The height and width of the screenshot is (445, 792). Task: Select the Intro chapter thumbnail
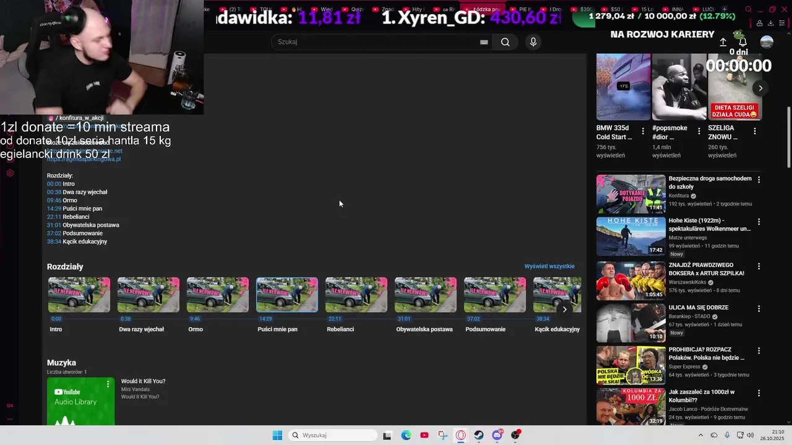pos(79,295)
